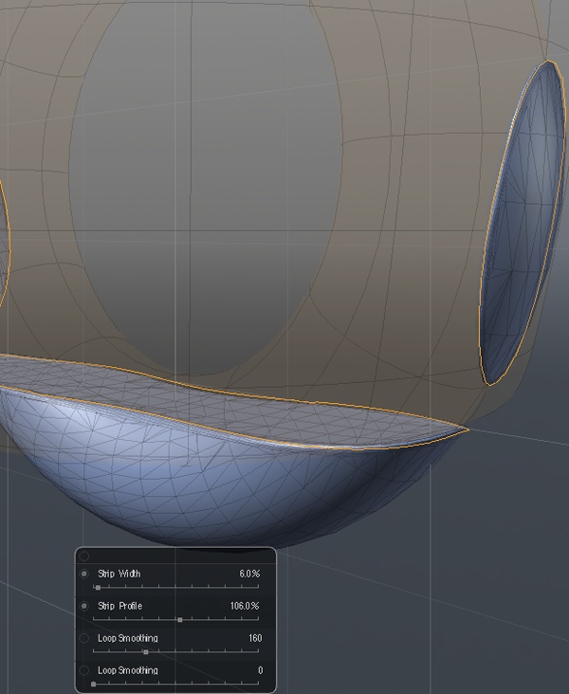Viewport: 569px width, 694px height.
Task: Click the Loop Smoothing label showing 0
Action: coord(127,670)
